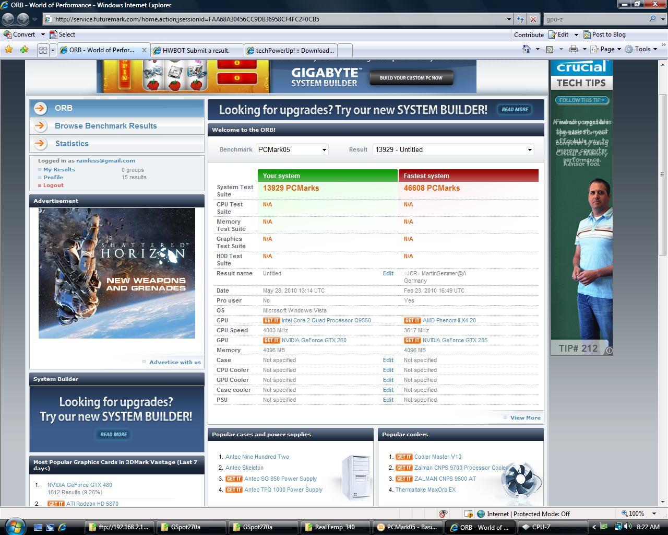Screen dimensions: 668x535
Task: Open the Favorites Center star icon
Action: (9, 50)
